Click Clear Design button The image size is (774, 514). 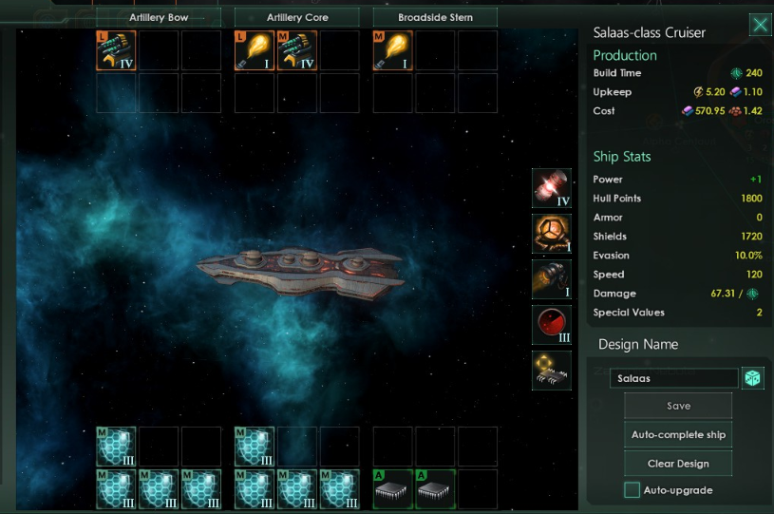click(678, 463)
